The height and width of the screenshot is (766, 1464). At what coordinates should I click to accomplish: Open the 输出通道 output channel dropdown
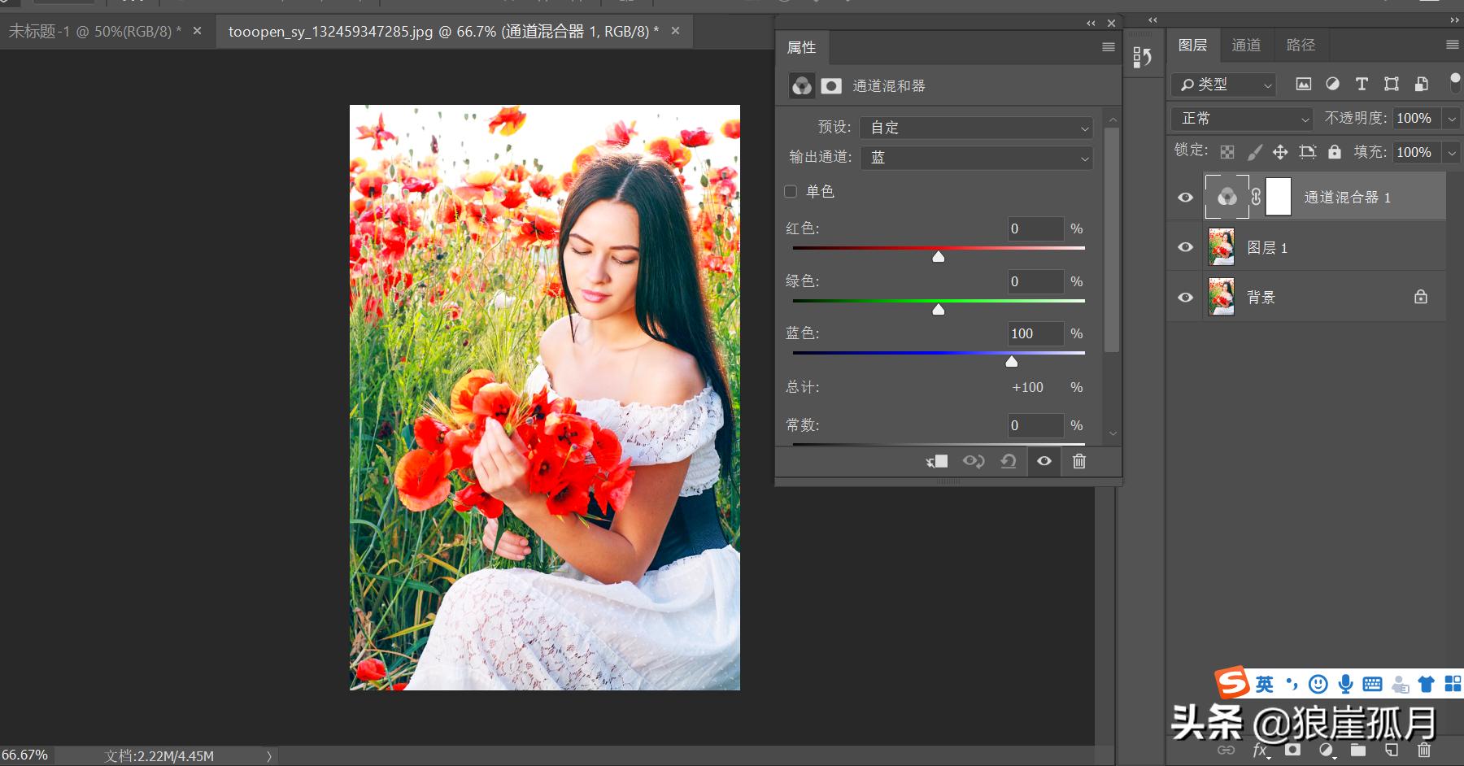click(x=976, y=158)
